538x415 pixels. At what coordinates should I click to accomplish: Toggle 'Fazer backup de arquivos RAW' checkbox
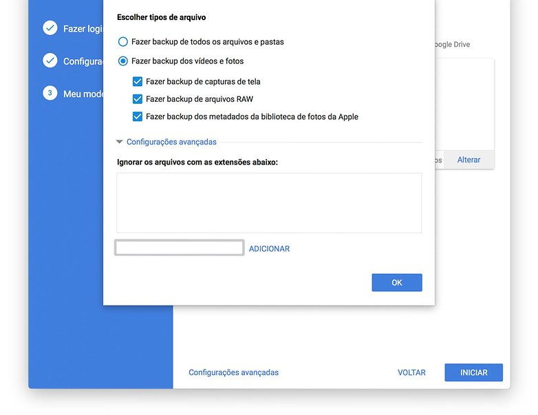pos(137,99)
